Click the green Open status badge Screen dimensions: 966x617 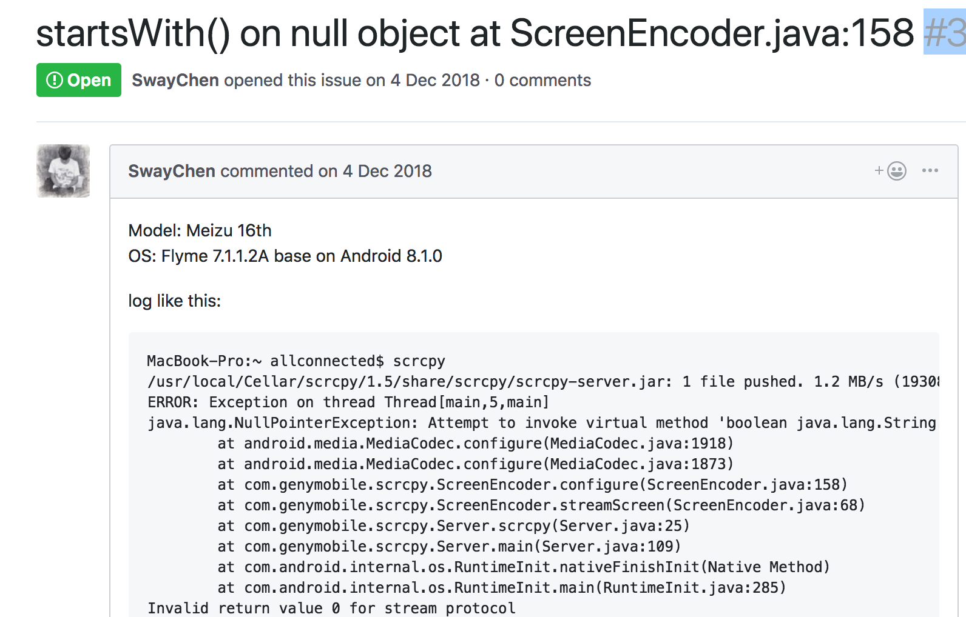pos(78,79)
